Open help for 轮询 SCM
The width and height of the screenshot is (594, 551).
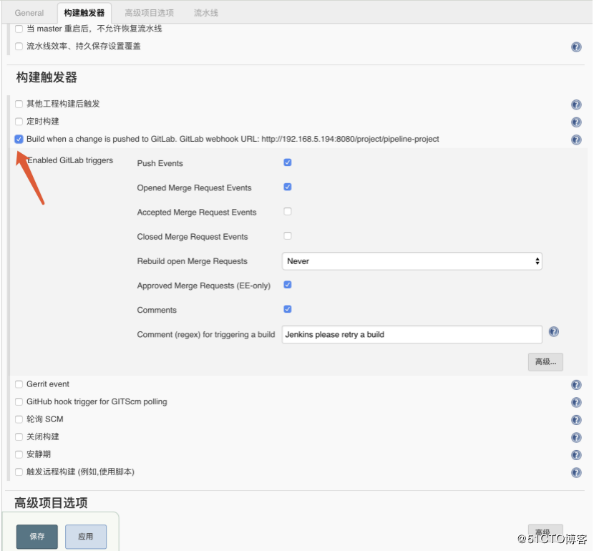pyautogui.click(x=576, y=420)
